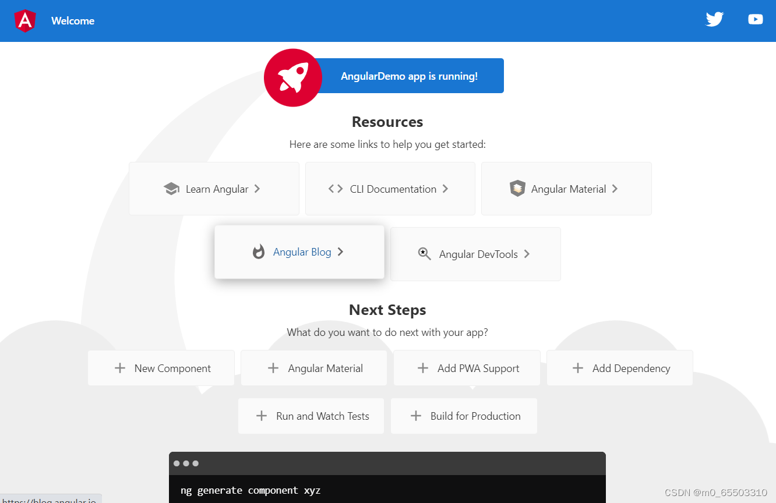Click the Next Steps heading
The height and width of the screenshot is (503, 776).
click(387, 310)
